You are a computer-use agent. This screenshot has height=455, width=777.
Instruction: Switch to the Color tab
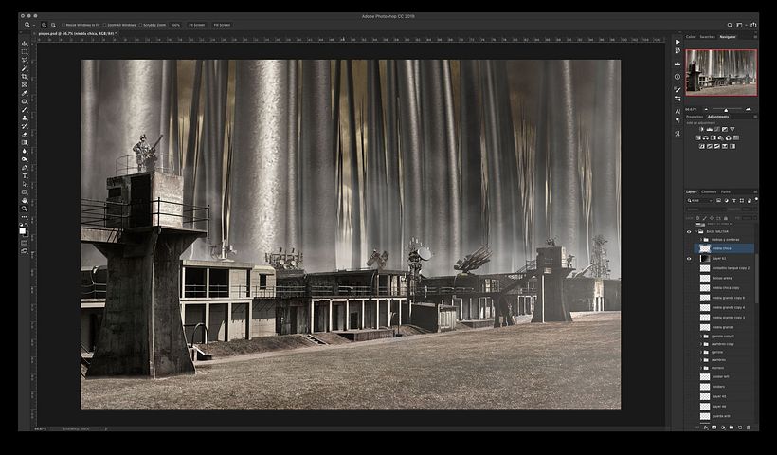[x=690, y=37]
